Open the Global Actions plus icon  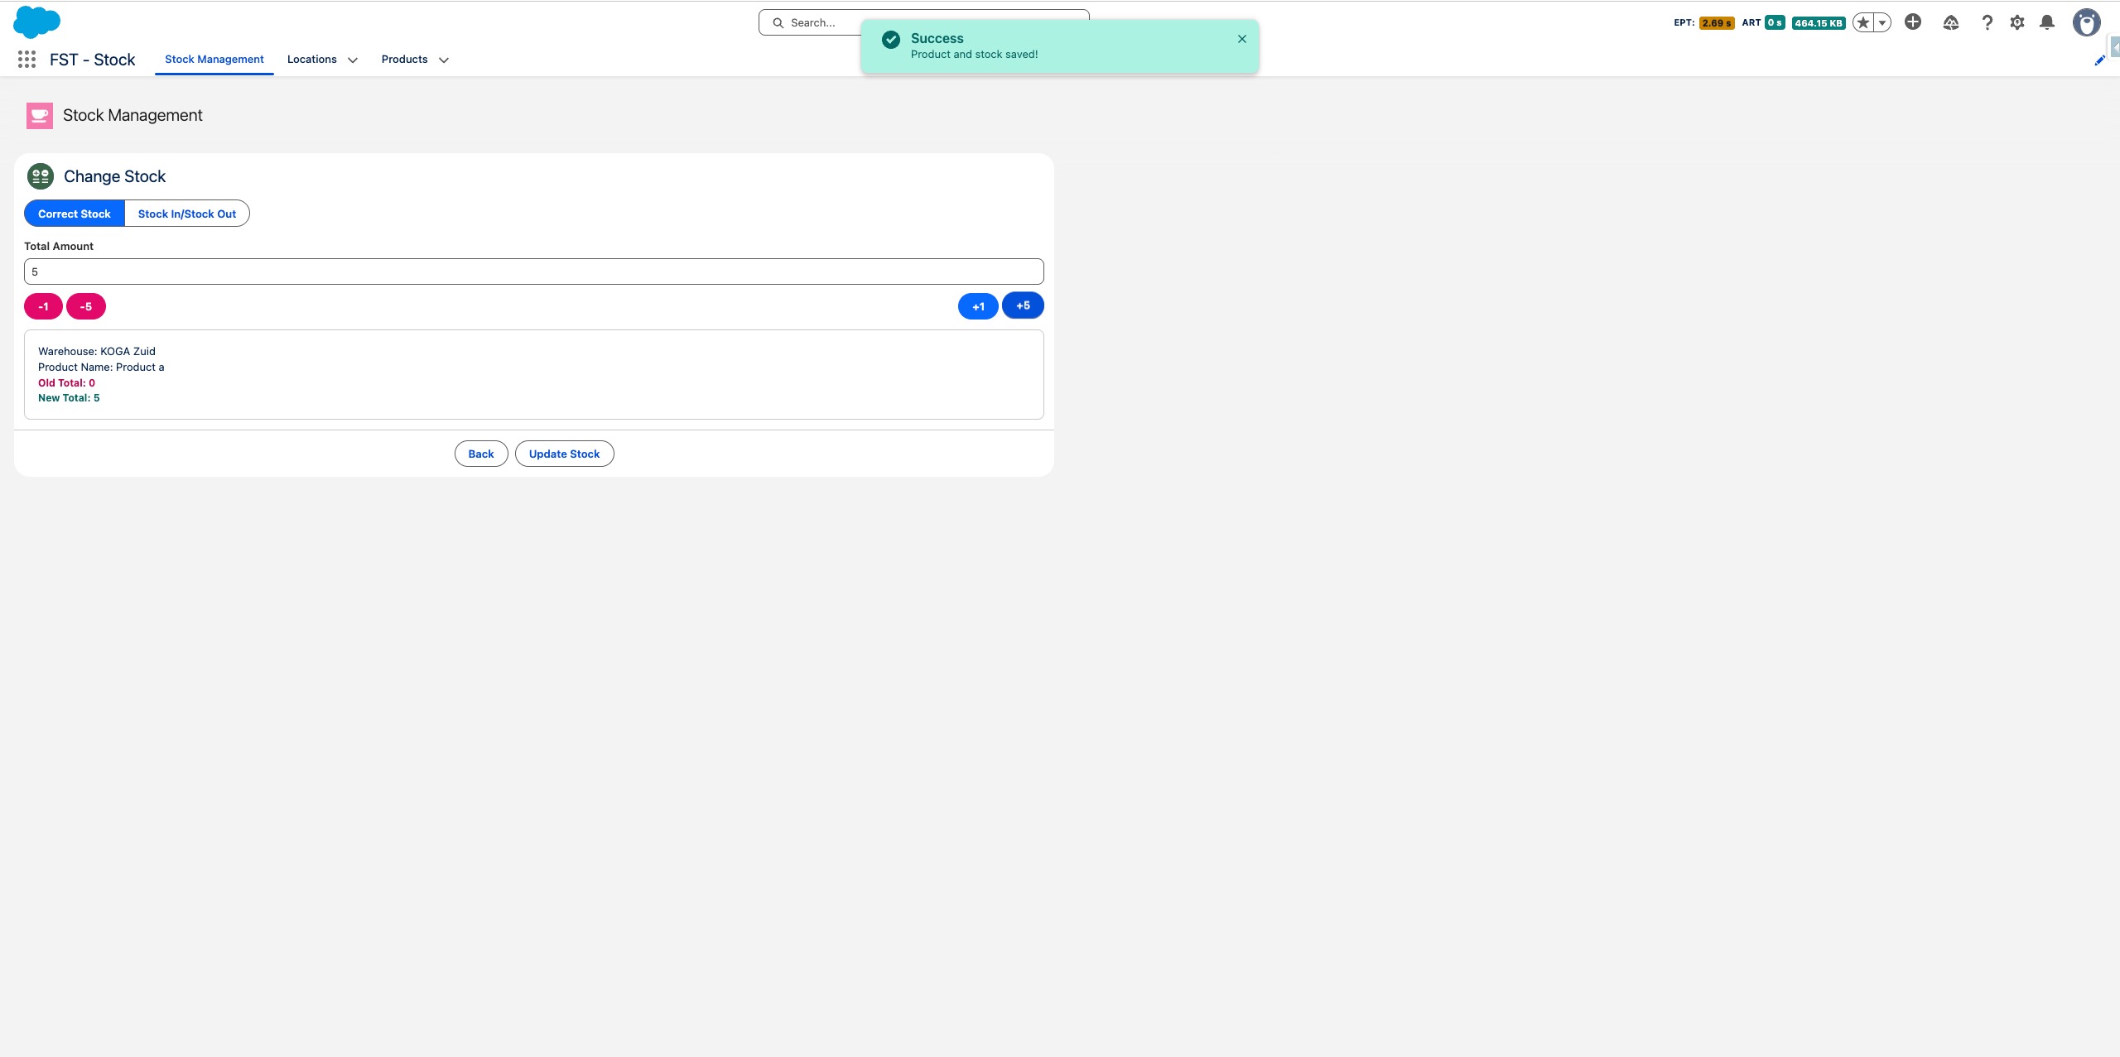(x=1912, y=22)
